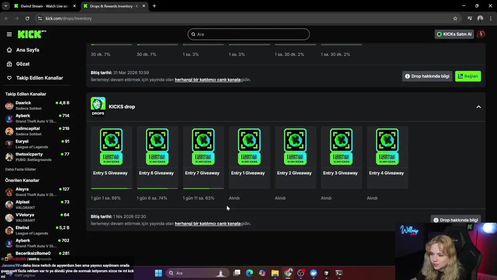Click the Entry 5 progress bar at 89%

click(111, 189)
